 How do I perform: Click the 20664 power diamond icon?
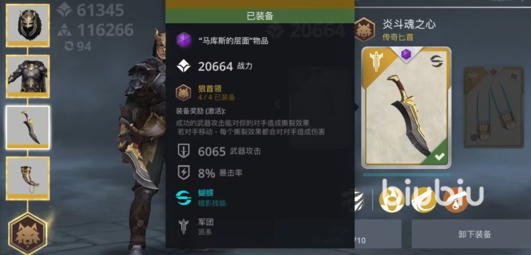184,66
